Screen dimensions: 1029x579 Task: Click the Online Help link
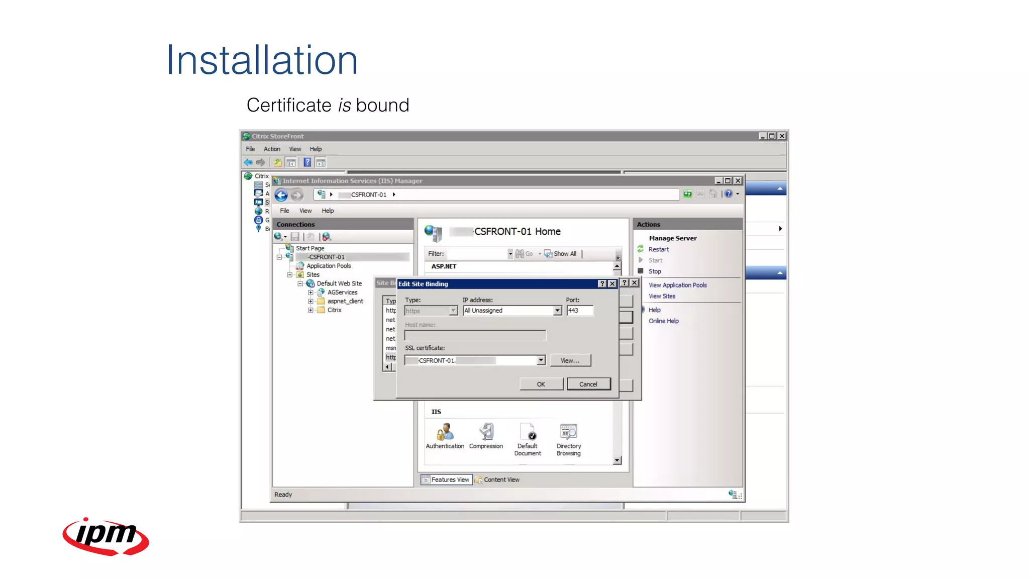tap(663, 321)
